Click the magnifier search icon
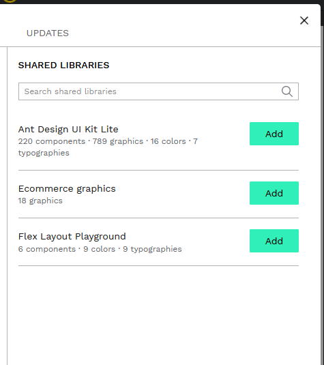The width and height of the screenshot is (324, 365). (x=287, y=91)
